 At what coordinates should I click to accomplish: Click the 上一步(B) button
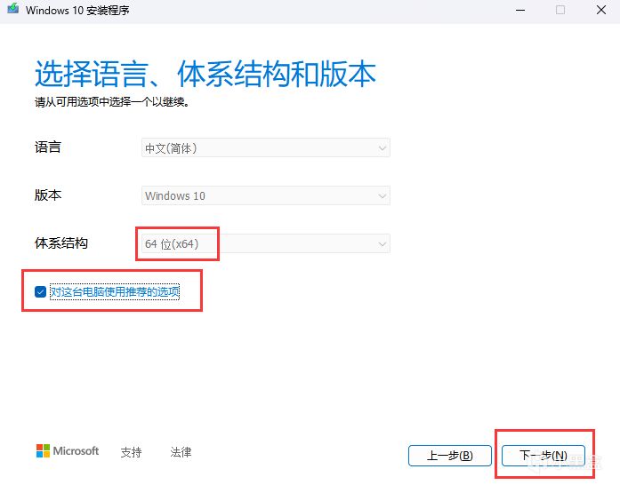click(450, 456)
